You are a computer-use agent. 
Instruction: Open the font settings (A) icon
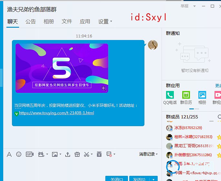pyautogui.click(x=9, y=154)
